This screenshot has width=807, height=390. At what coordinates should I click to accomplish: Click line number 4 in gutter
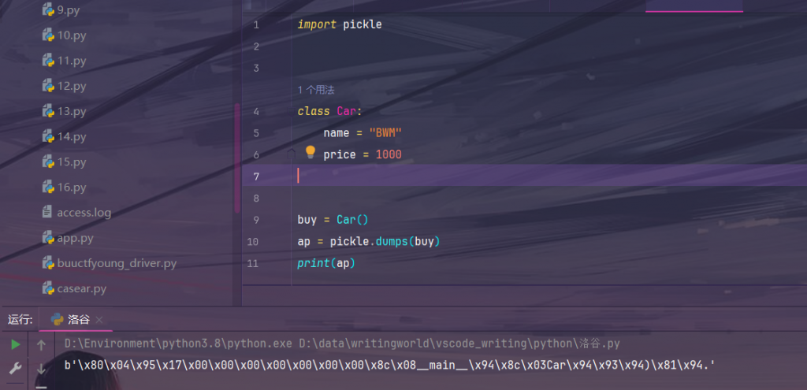256,112
